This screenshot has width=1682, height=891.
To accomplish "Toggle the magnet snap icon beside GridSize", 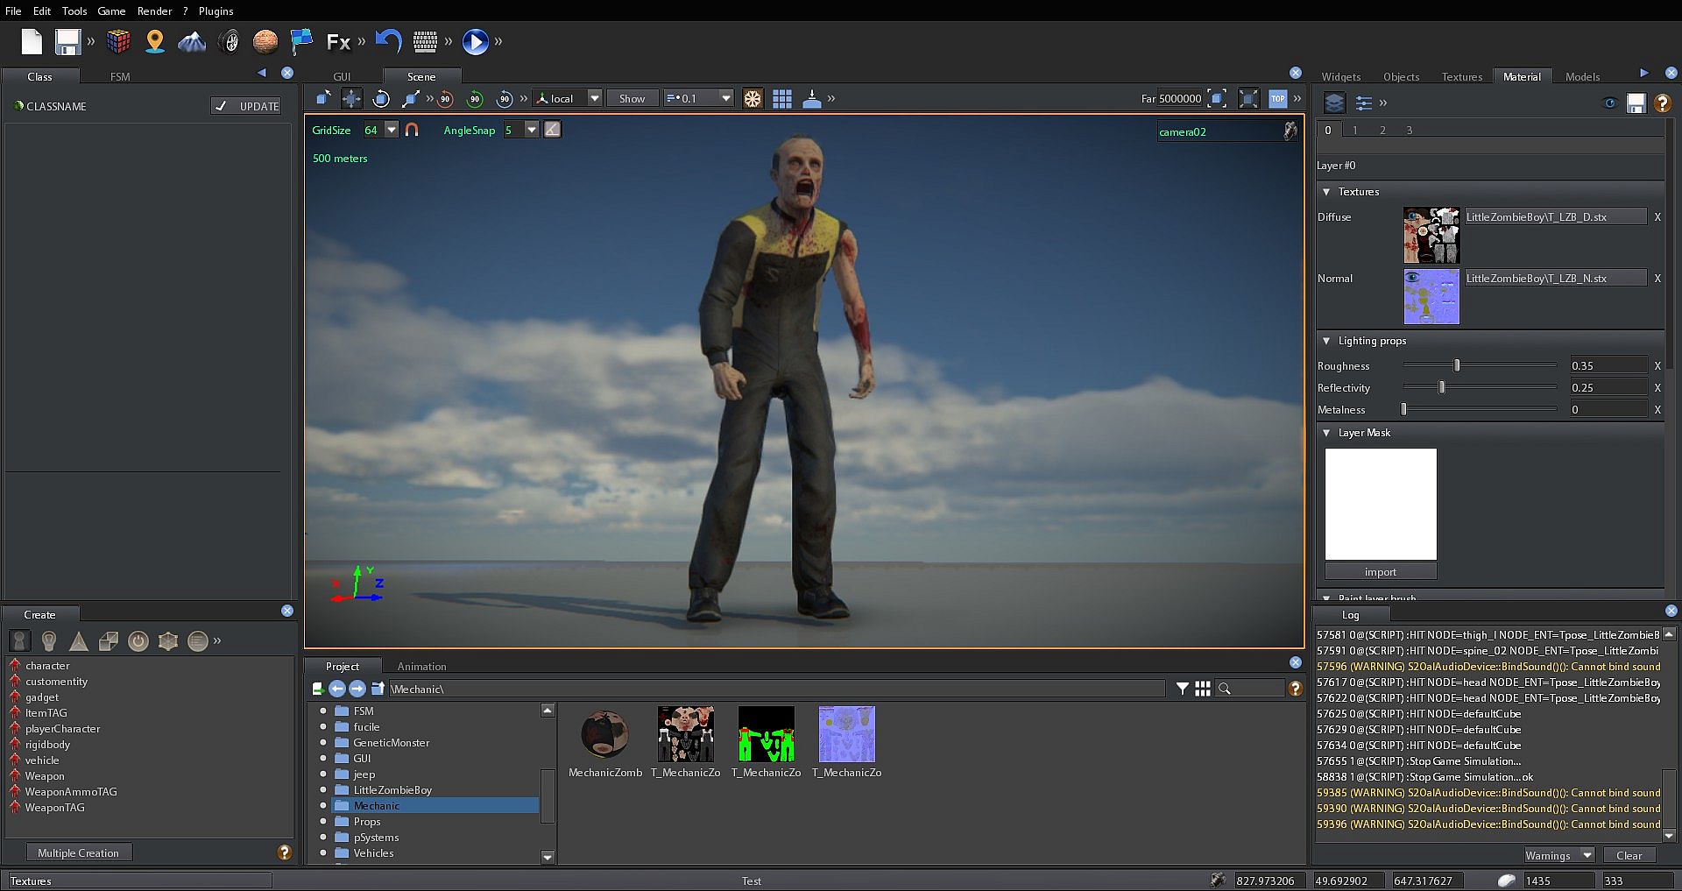I will [412, 130].
